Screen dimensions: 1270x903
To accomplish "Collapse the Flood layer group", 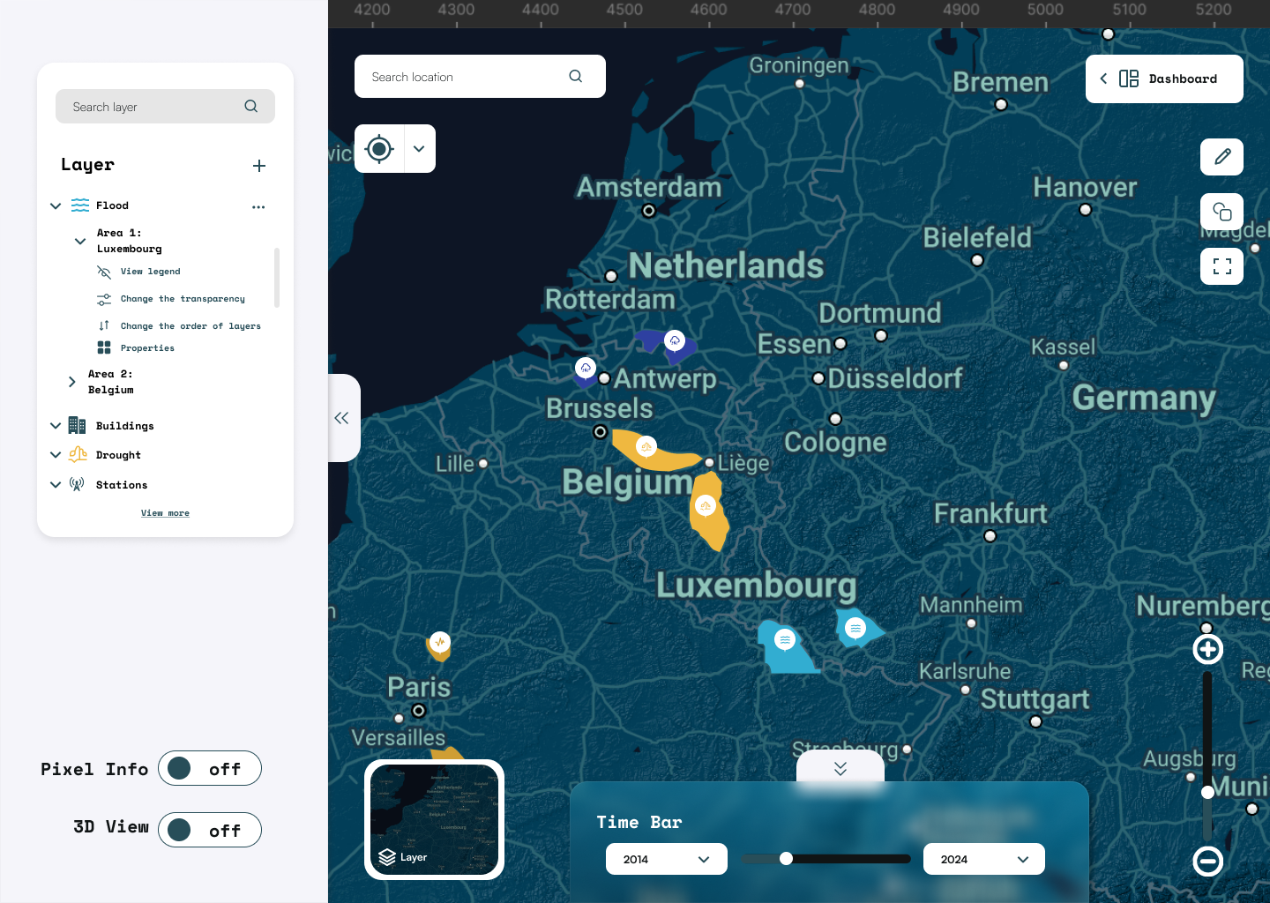I will (56, 205).
